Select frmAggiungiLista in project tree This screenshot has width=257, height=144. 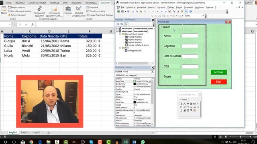click(x=135, y=51)
